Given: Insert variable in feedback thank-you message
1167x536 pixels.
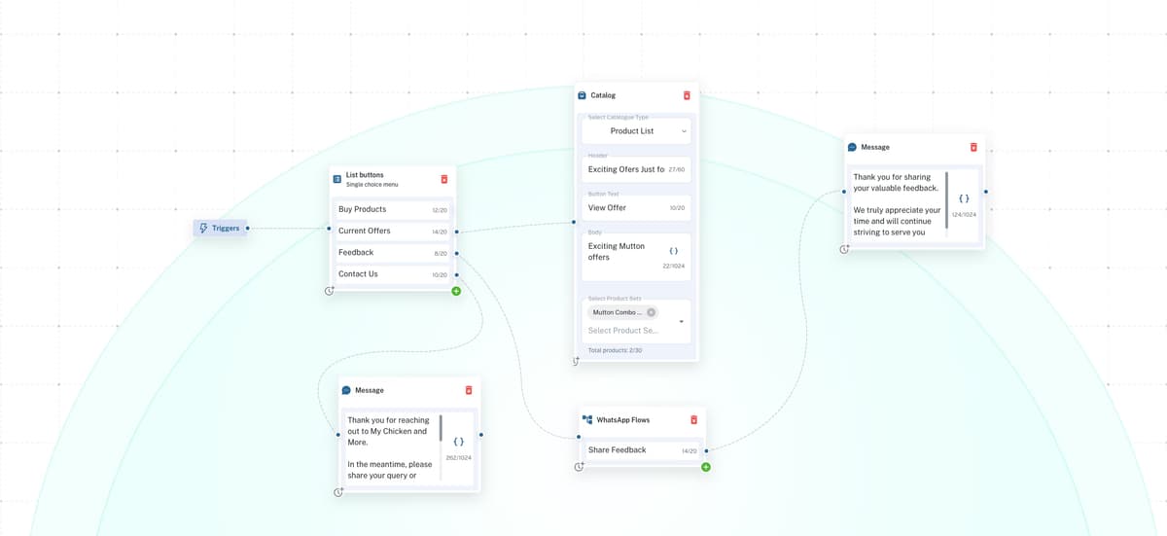Looking at the screenshot, I should click(x=964, y=198).
